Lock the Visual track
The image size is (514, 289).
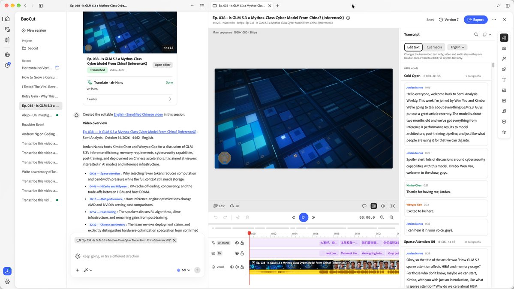[242, 267]
